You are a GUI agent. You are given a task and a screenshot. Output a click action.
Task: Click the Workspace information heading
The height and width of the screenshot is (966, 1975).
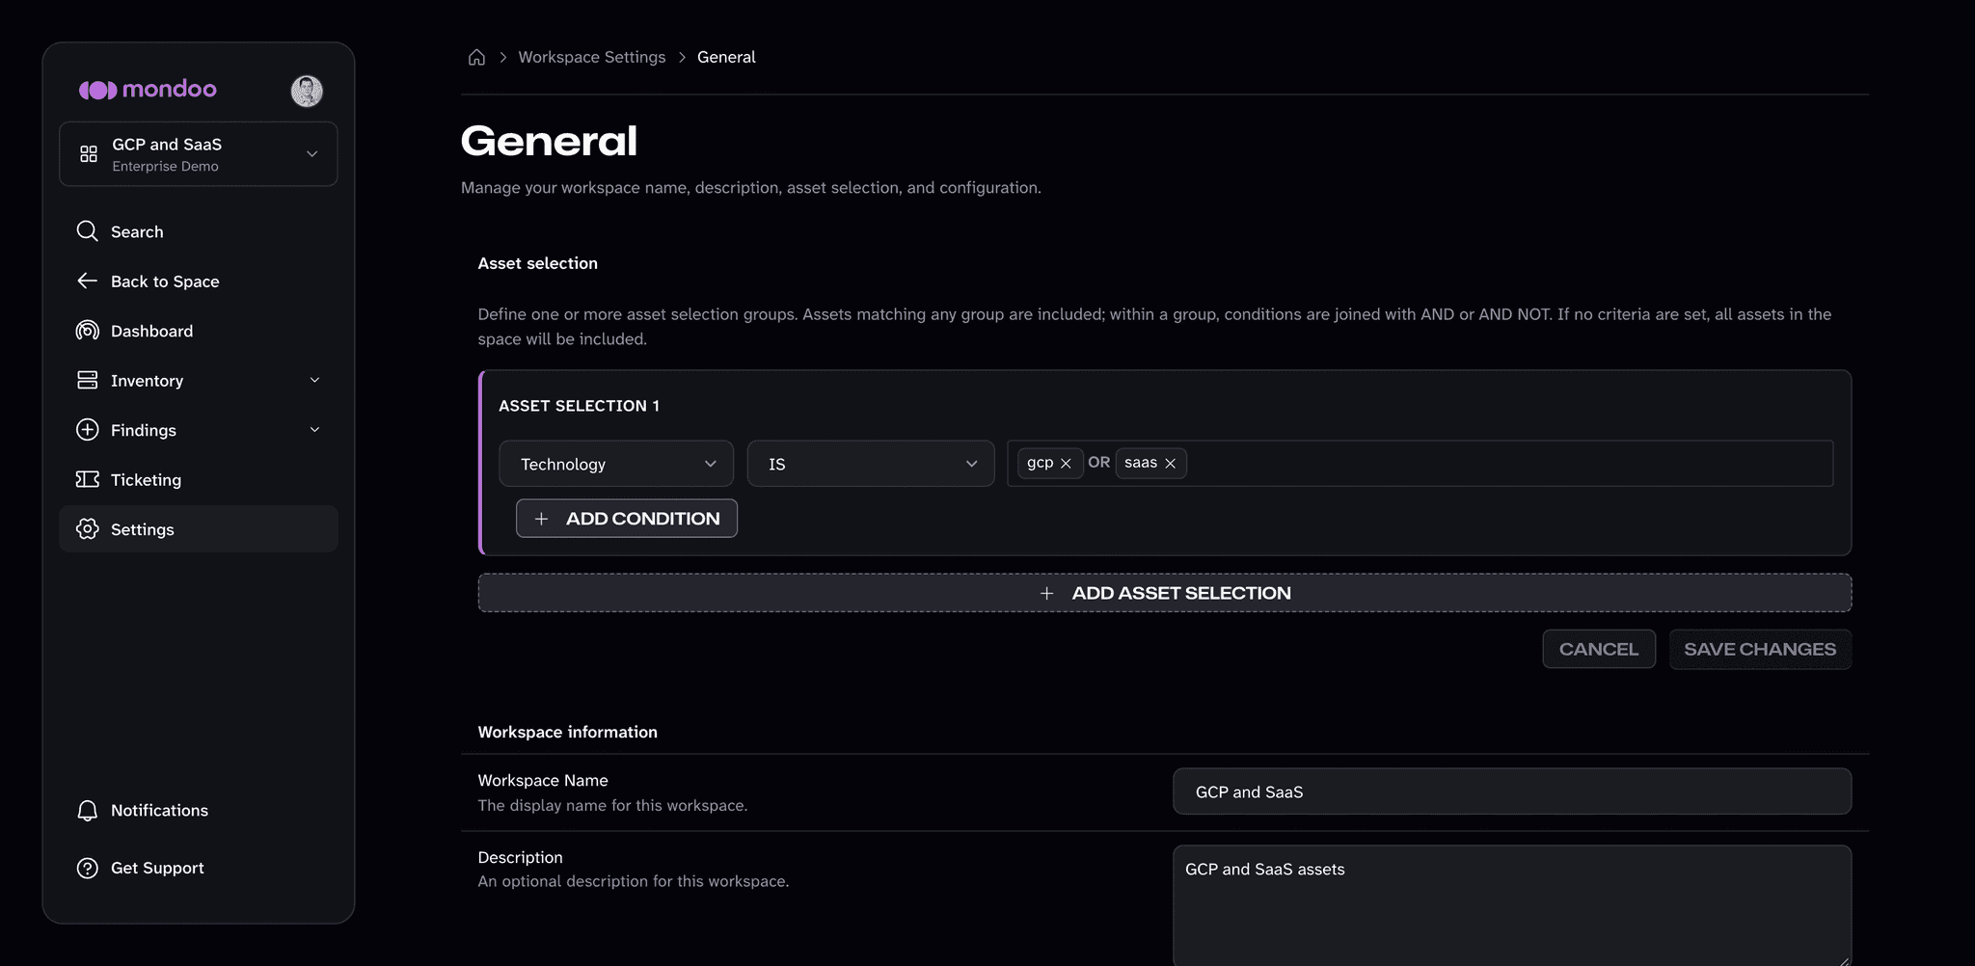pyautogui.click(x=568, y=732)
